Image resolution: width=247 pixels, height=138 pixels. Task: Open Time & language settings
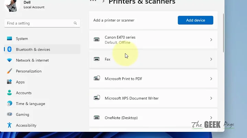point(42,104)
